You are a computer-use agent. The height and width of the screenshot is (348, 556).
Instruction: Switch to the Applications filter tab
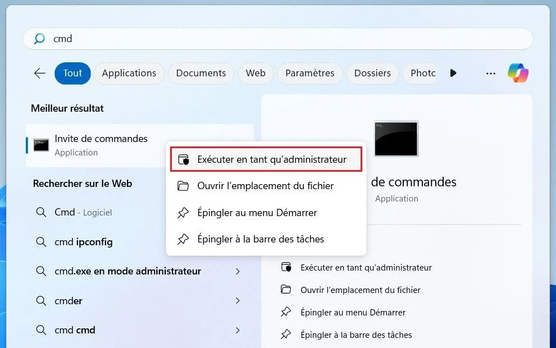click(129, 73)
